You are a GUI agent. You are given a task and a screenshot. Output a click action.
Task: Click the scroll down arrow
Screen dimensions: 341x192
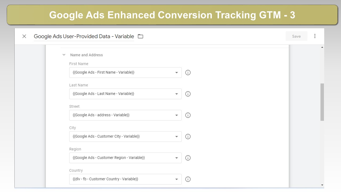tap(322, 185)
